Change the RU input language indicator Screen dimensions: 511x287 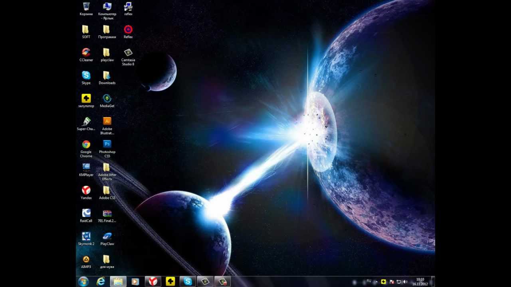pos(369,281)
